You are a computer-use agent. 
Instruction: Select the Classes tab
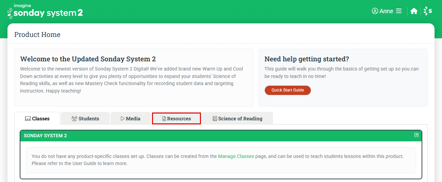coord(37,119)
